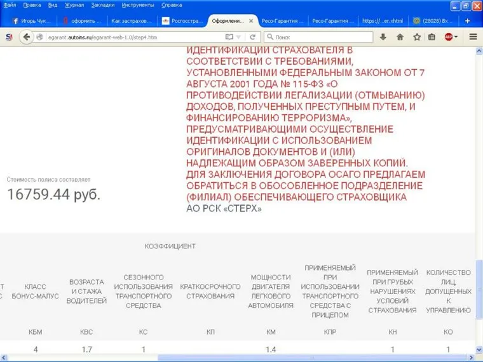Open the hamburger menu
Viewport: 483px width, 362px height.
[x=473, y=37]
